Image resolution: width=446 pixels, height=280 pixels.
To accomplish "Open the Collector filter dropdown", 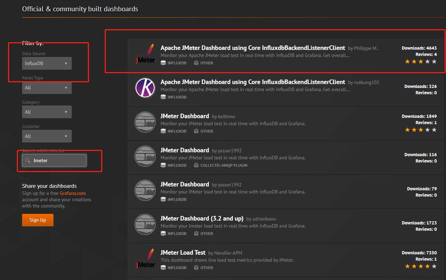I will [47, 136].
